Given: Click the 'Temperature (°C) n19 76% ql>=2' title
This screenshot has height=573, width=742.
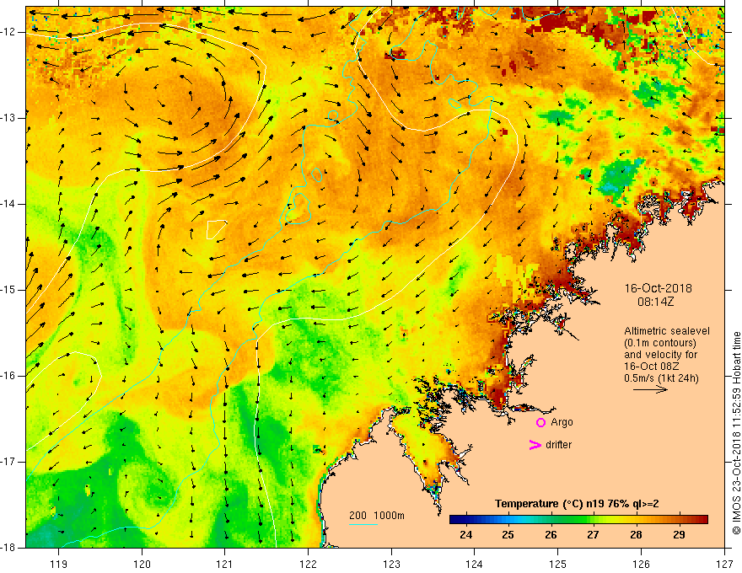Looking at the screenshot, I should click(577, 504).
